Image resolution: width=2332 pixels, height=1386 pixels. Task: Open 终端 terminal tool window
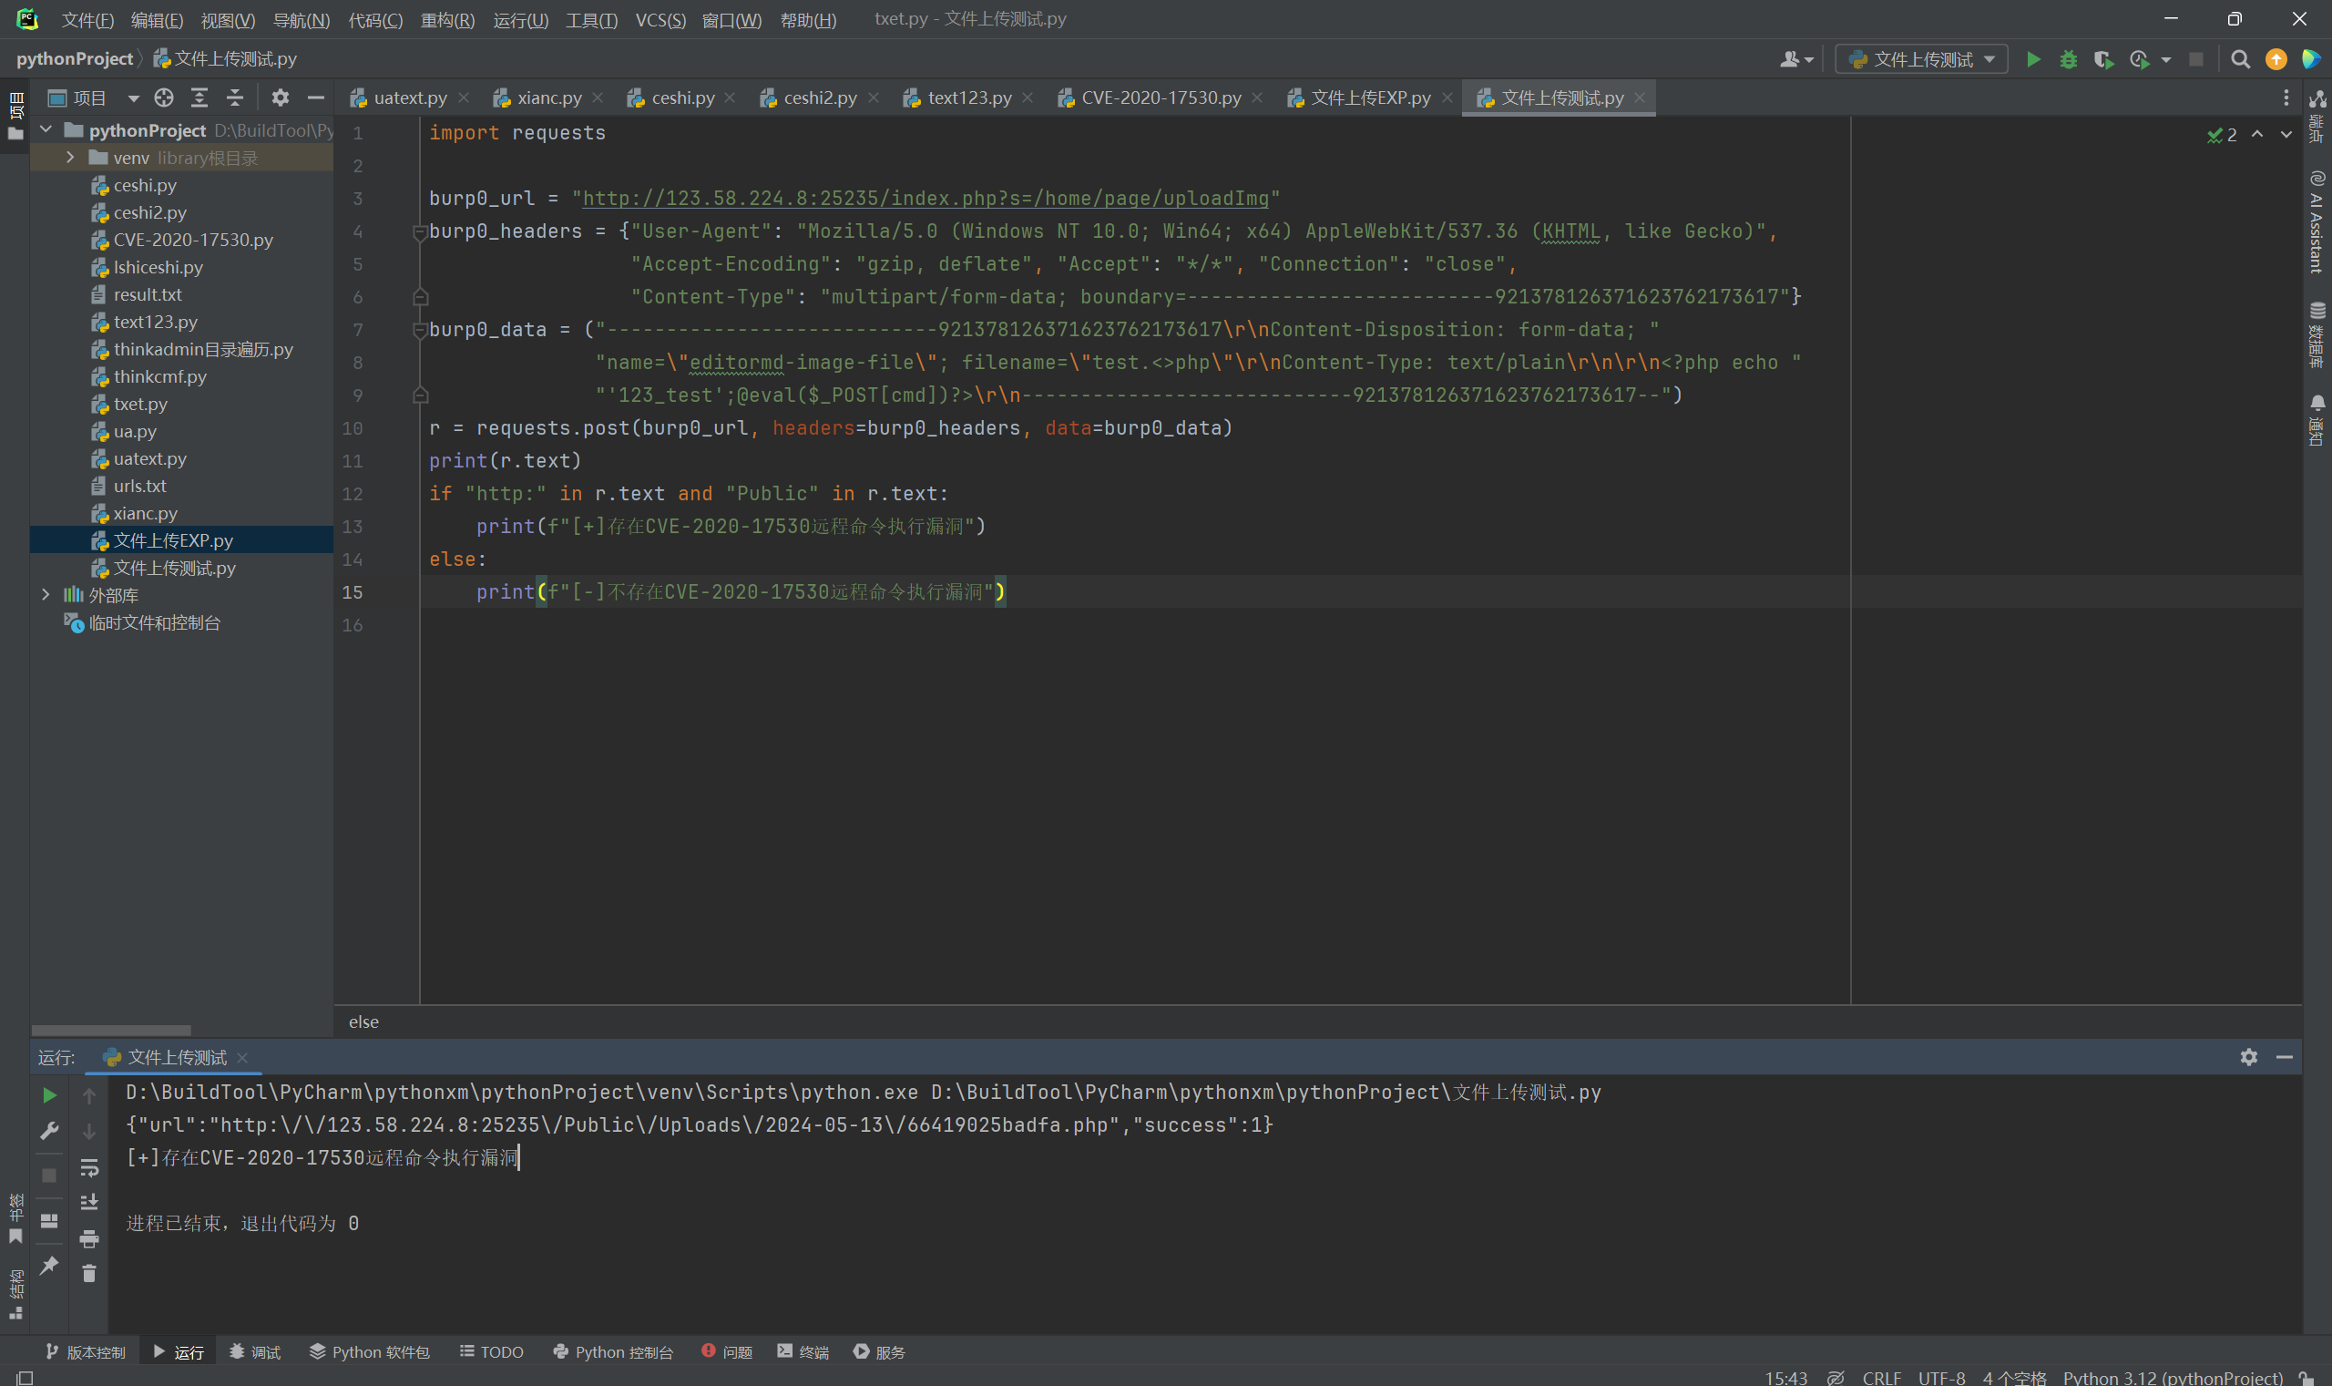(x=802, y=1351)
